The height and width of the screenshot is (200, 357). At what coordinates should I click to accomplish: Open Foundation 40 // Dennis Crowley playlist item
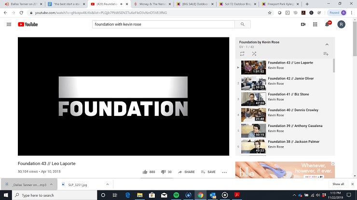click(286, 114)
